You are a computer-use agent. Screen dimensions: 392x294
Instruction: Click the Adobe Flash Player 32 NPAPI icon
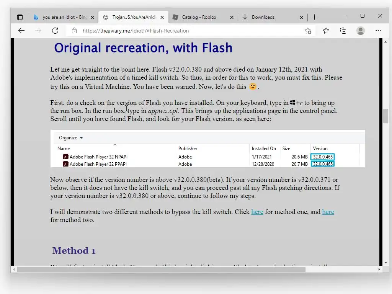click(65, 157)
